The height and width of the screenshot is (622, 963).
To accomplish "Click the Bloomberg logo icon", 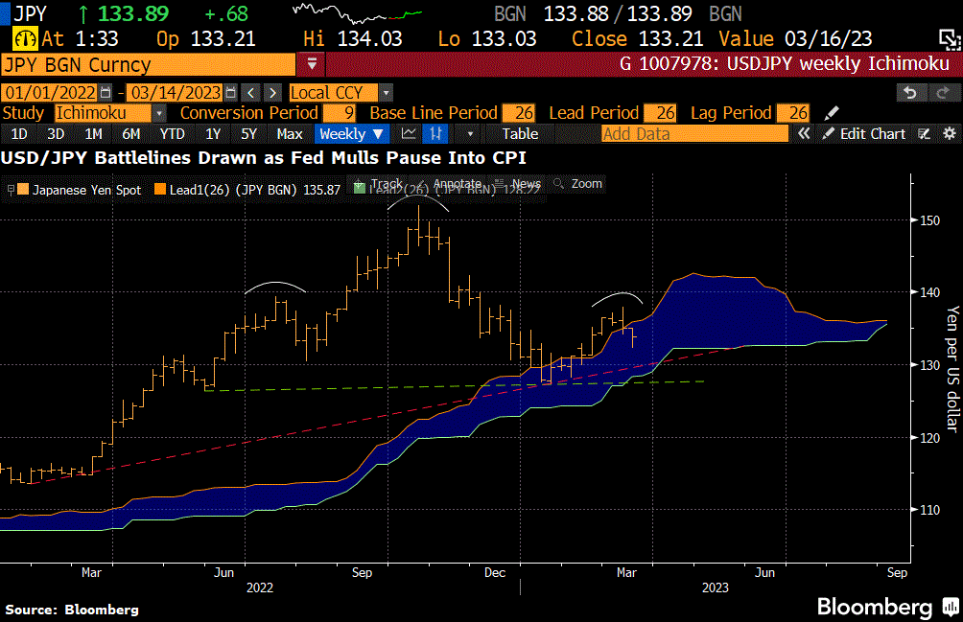I will (x=951, y=608).
